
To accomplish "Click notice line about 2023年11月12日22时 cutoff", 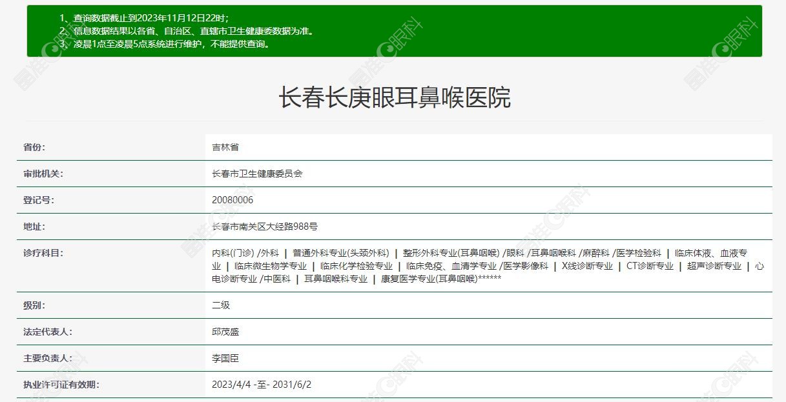I will pos(144,17).
